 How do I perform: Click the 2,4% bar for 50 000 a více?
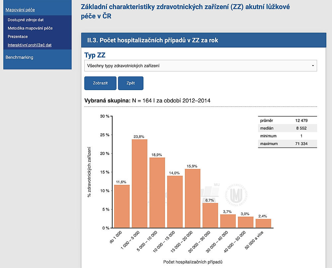tap(263, 223)
